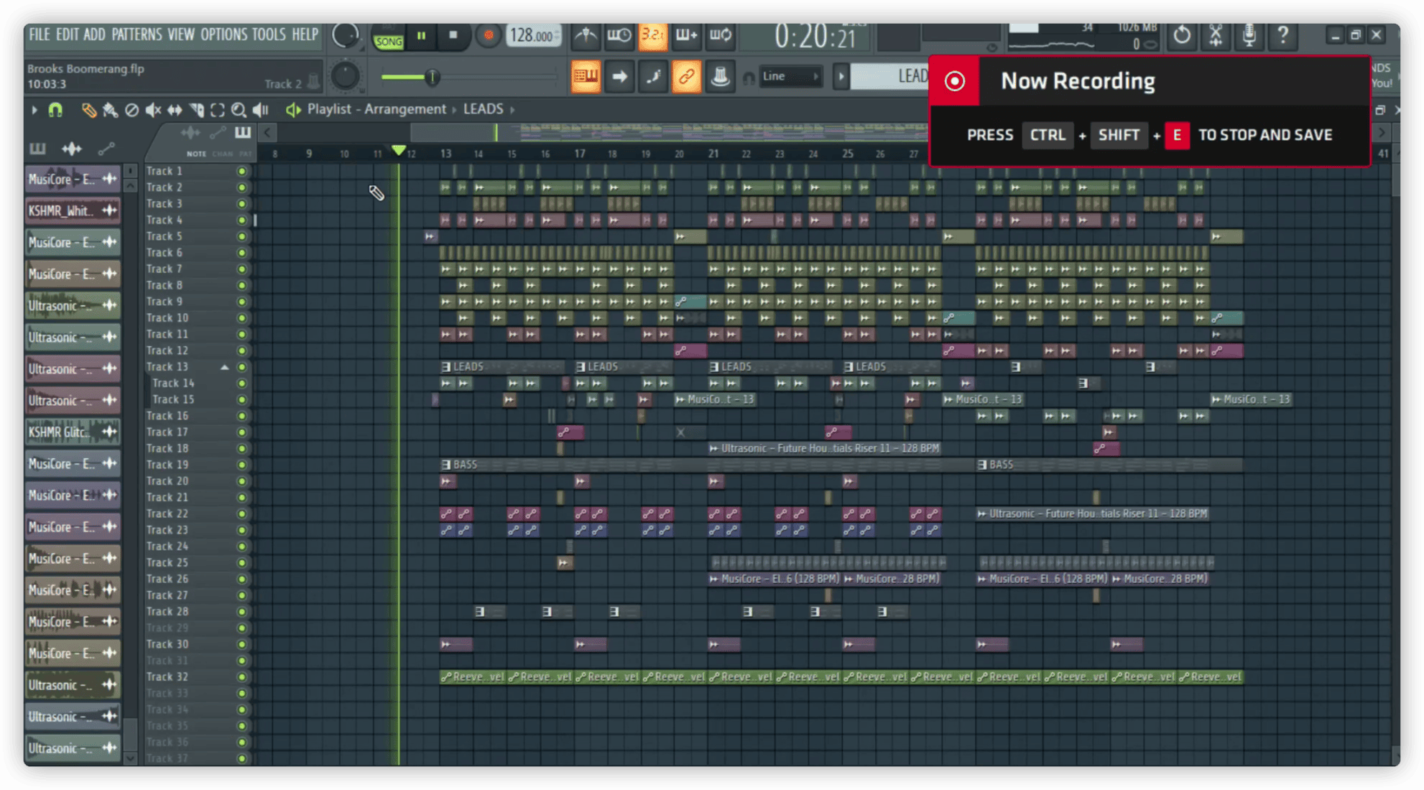Show automation clips in the picker panel
Image resolution: width=1424 pixels, height=790 pixels.
coord(106,149)
